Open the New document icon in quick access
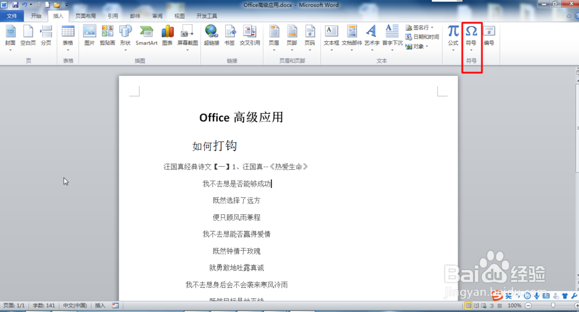579x312 pixels. click(x=47, y=5)
